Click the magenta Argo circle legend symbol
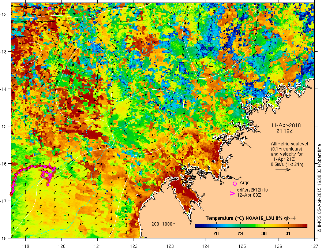This screenshot has width=322, height=249. coord(235,183)
